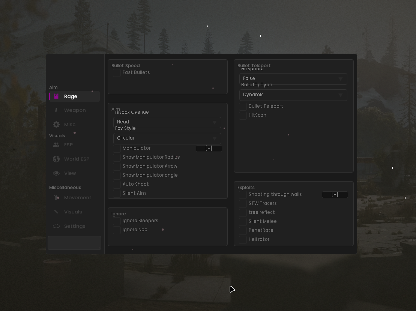
Task: Toggle the Manipulator checkbox
Action: pyautogui.click(x=117, y=149)
